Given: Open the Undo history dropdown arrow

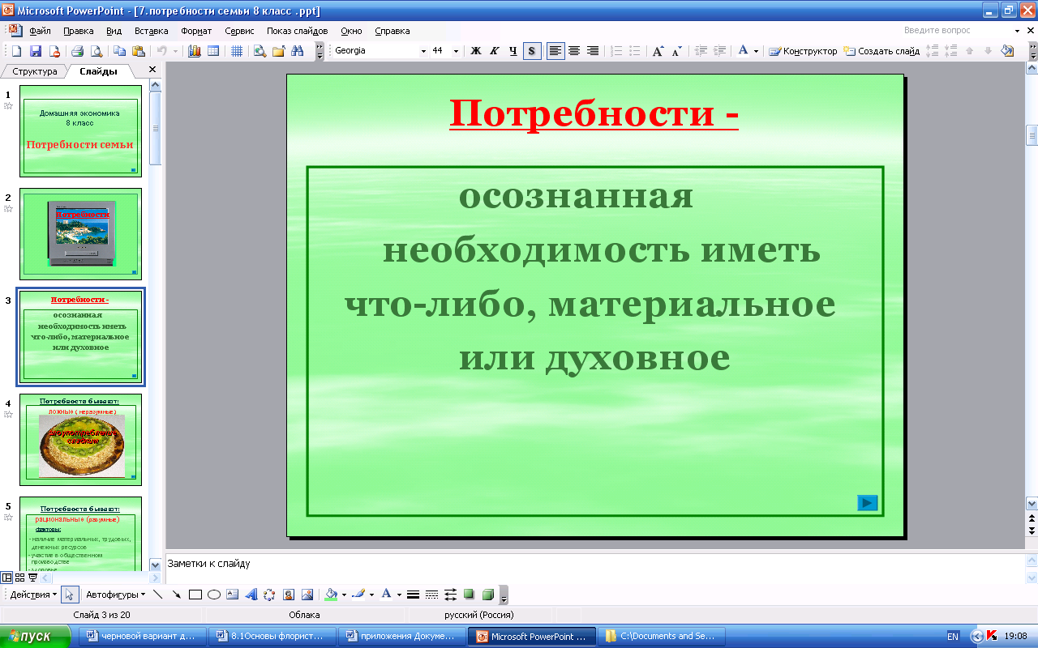Looking at the screenshot, I should tap(176, 51).
